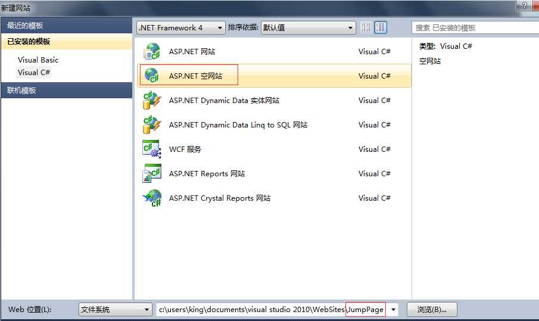The image size is (539, 321).
Task: Click Visual C# label in Crystal Reports row
Action: pos(375,198)
